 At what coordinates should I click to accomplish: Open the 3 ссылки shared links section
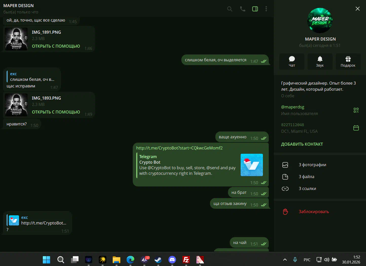(x=307, y=189)
